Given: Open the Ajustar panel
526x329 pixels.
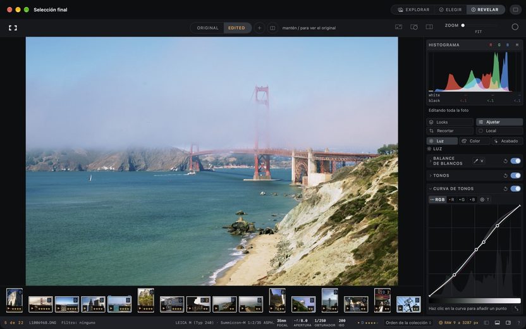Looking at the screenshot, I should tap(499, 122).
